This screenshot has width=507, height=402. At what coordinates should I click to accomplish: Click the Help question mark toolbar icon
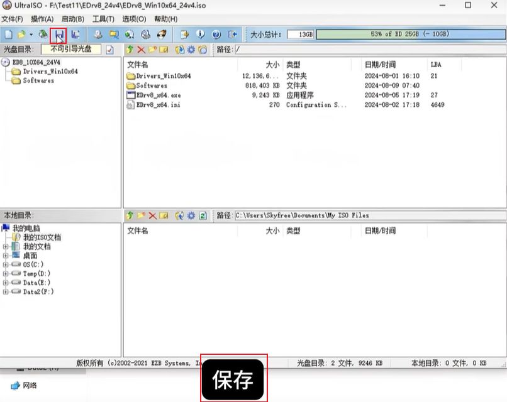tap(216, 35)
